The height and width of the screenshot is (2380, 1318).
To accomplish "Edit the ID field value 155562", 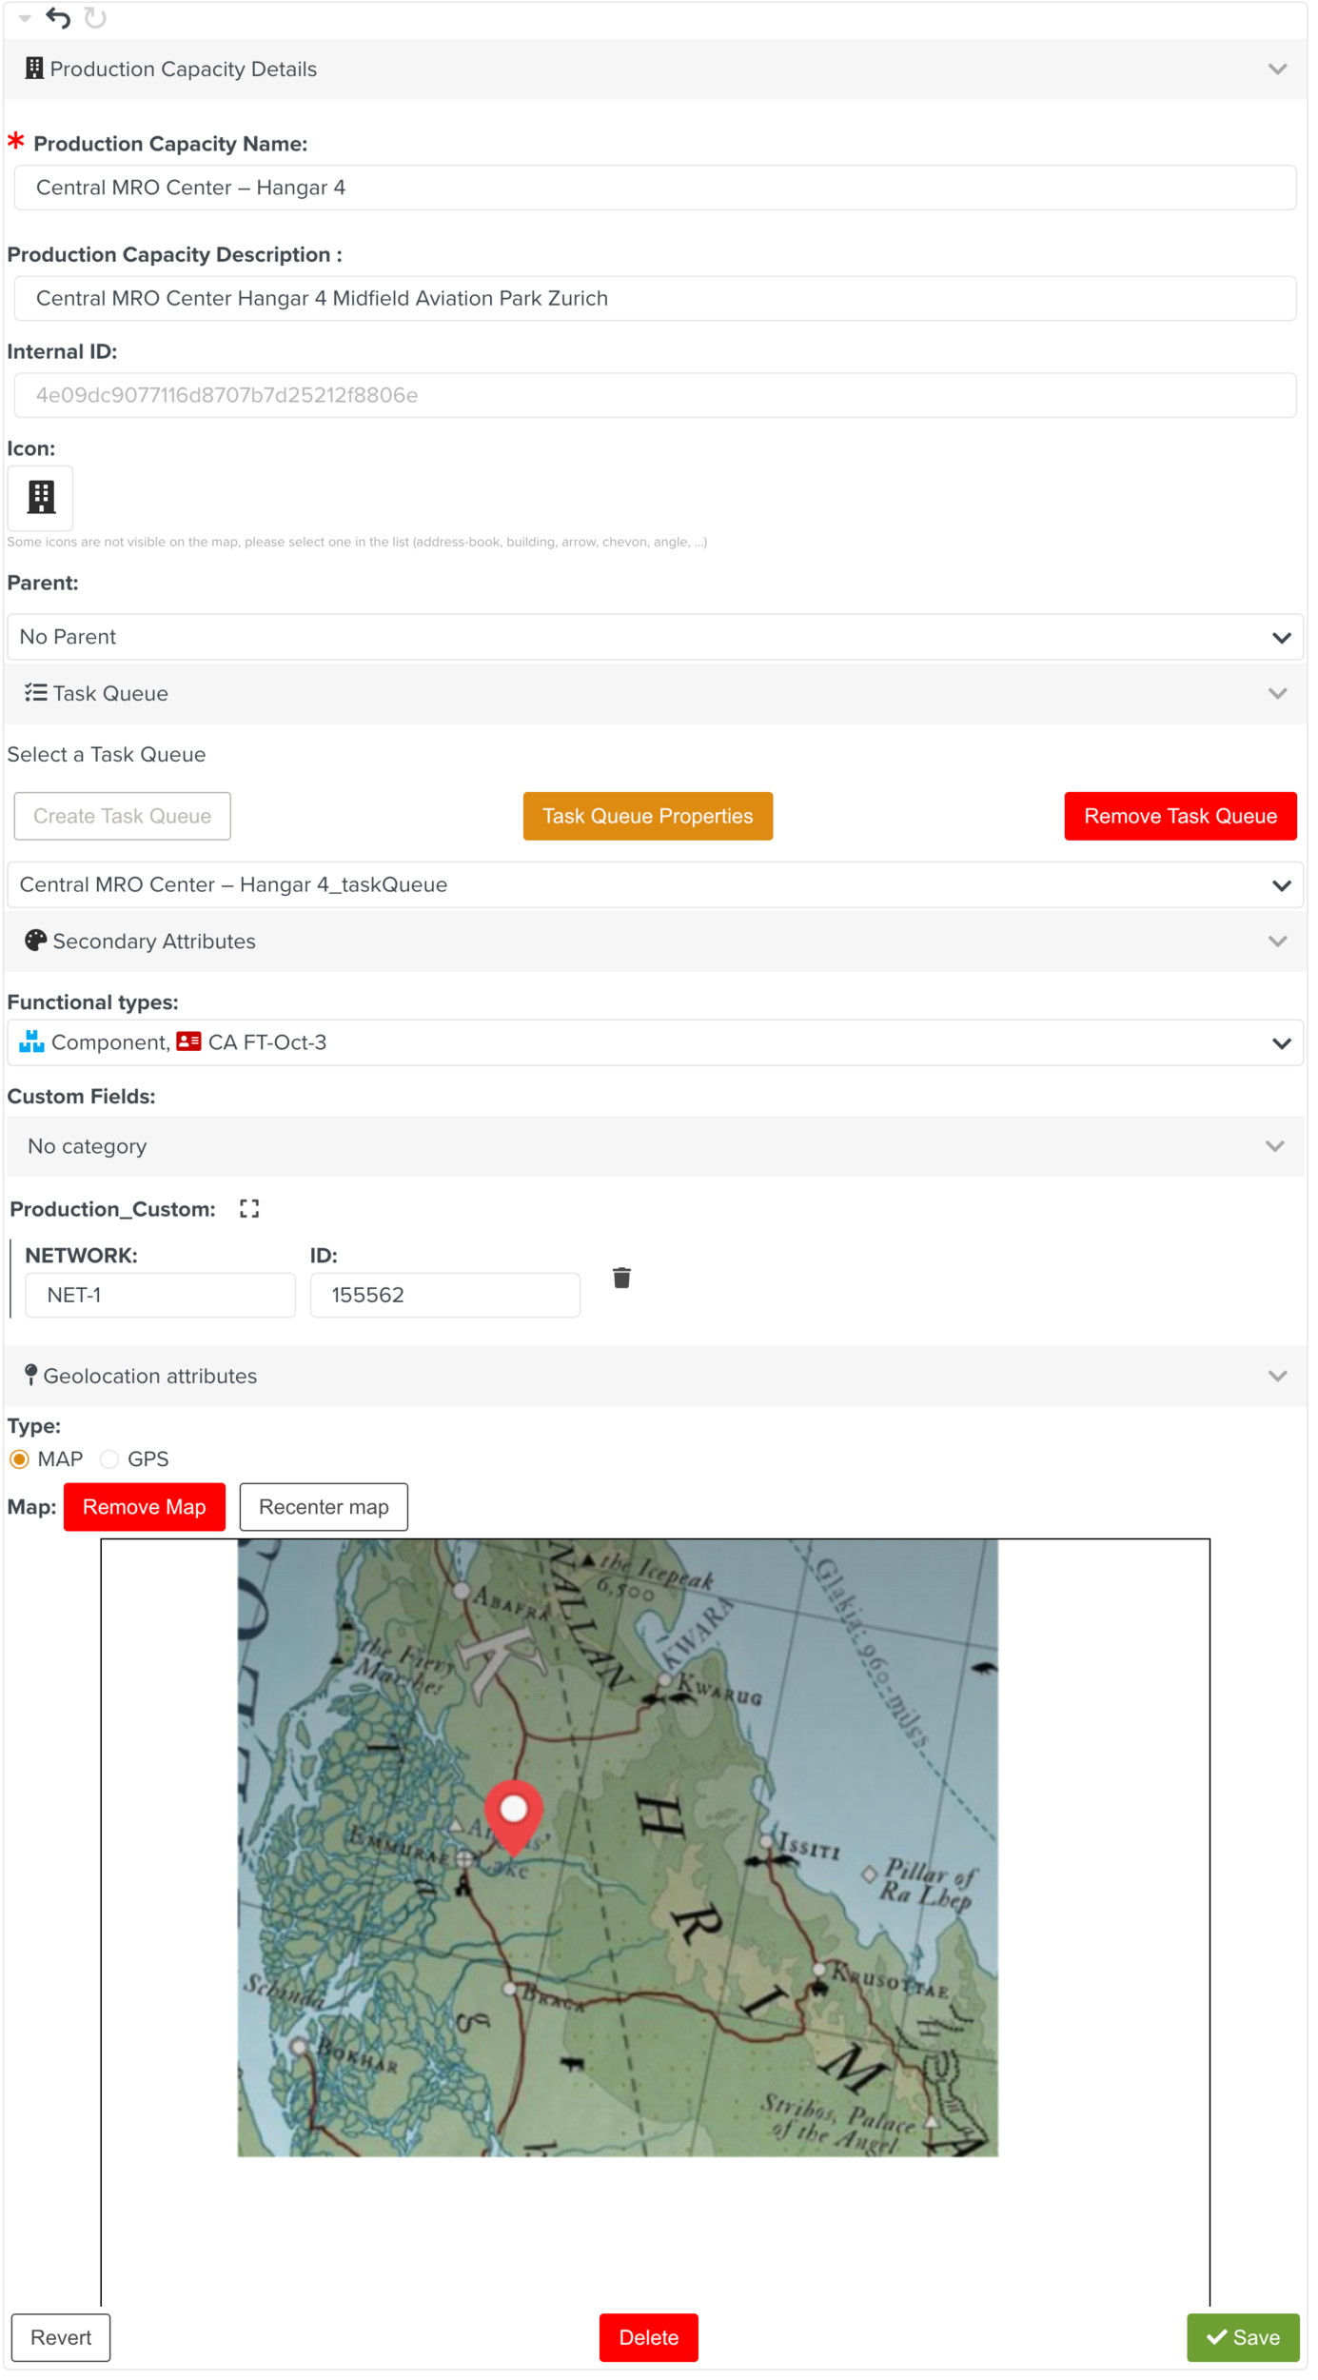I will 445,1296.
